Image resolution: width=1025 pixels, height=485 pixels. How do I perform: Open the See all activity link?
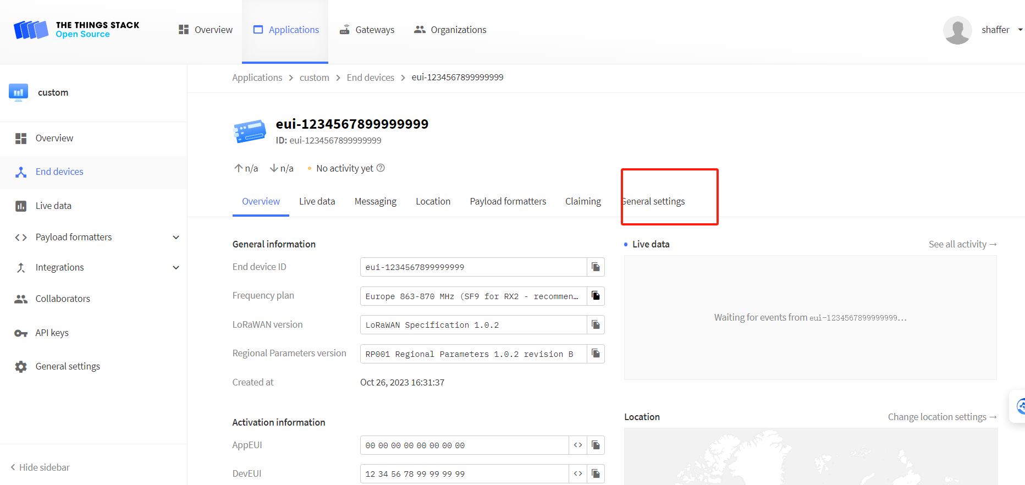pos(962,244)
